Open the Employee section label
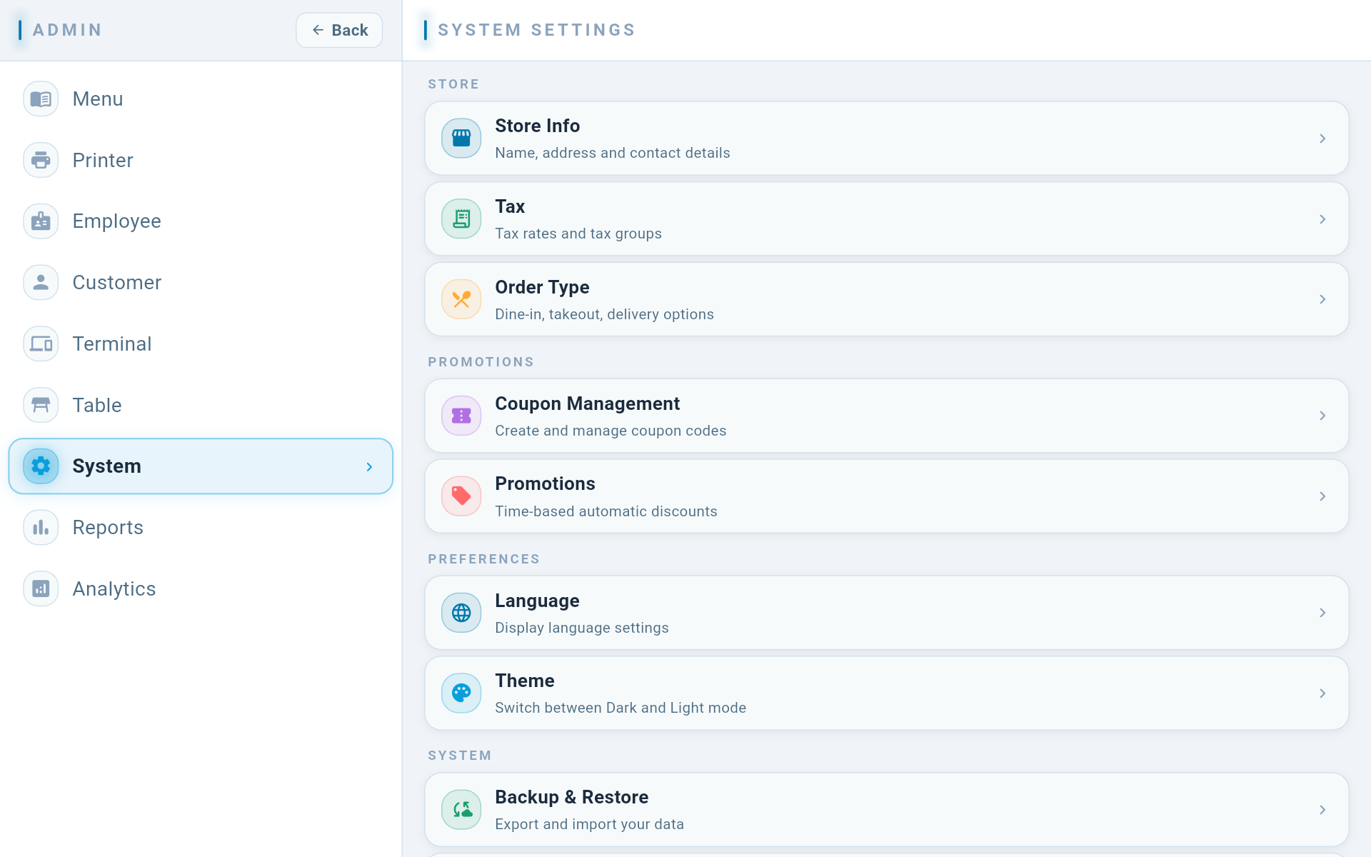This screenshot has height=857, width=1371. pyautogui.click(x=117, y=221)
